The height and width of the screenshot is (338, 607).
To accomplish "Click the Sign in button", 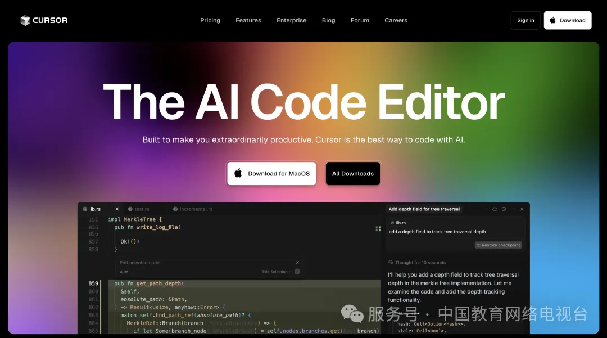I will (x=526, y=20).
